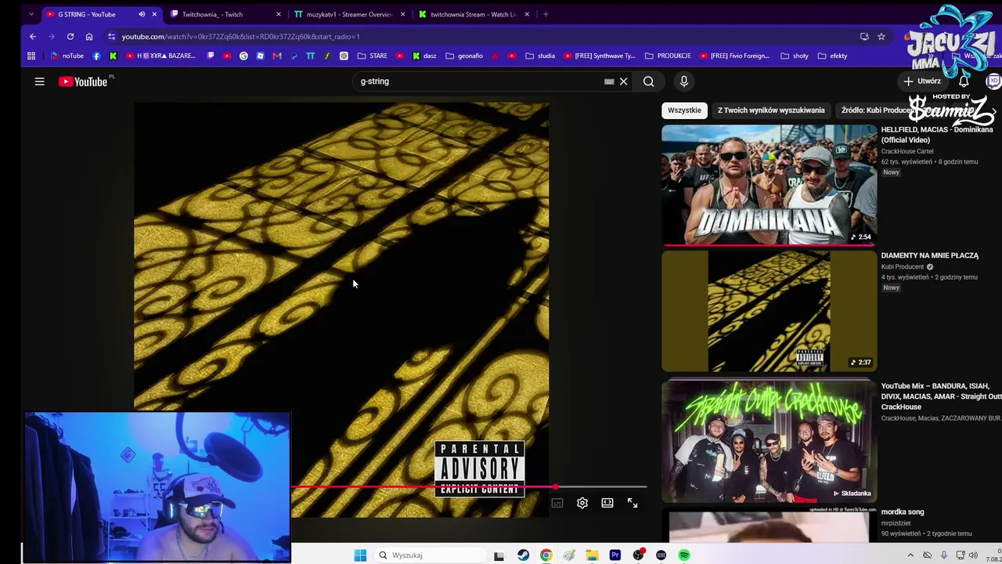Expand the PRODUKCJE bookmarks folder
The width and height of the screenshot is (1002, 564).
tap(669, 56)
